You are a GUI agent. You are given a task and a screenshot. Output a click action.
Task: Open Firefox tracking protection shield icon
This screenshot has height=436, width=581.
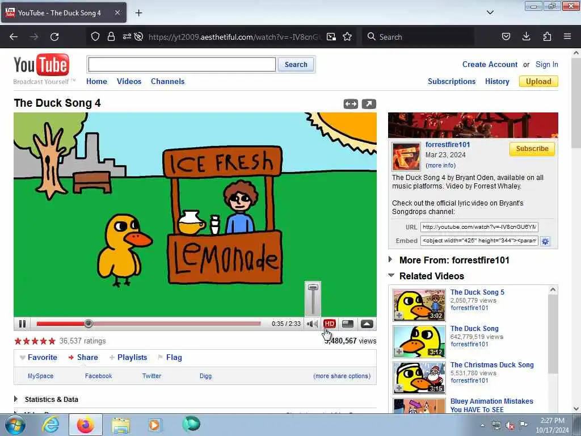pos(95,37)
